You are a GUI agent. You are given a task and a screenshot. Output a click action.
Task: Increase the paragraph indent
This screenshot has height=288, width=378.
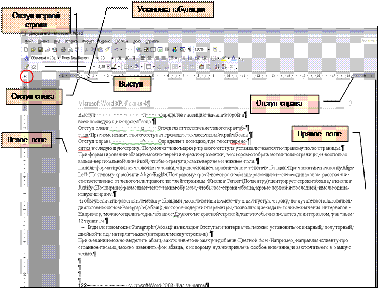click(204, 58)
